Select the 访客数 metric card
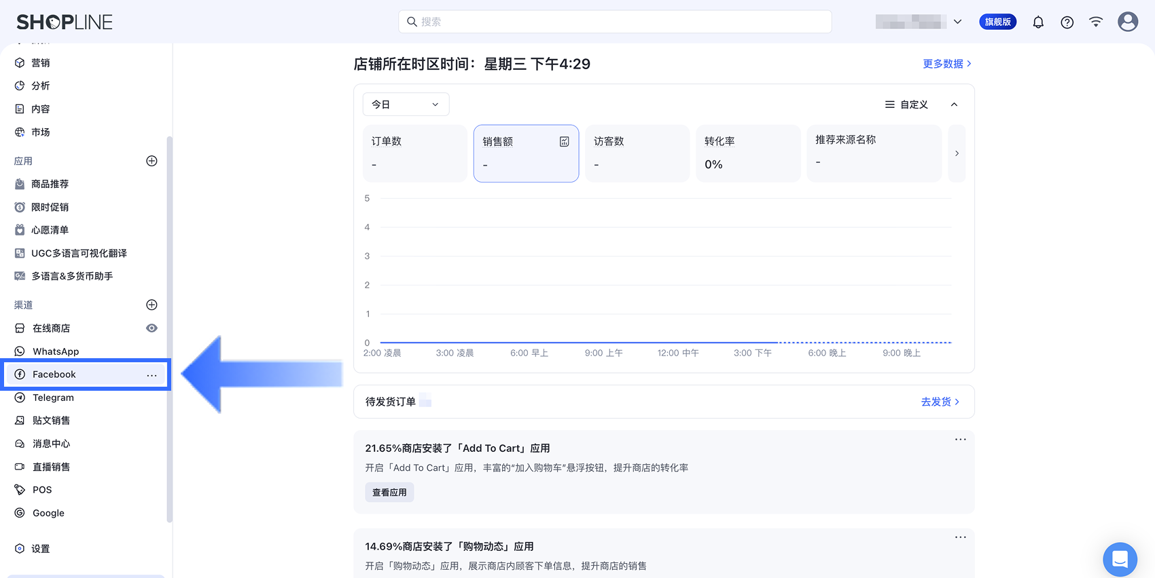 click(637, 153)
